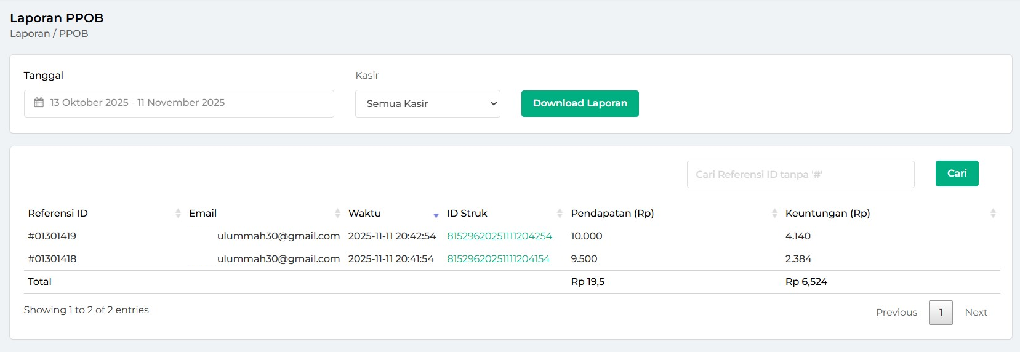Sort by Waktu column arrow

436,215
